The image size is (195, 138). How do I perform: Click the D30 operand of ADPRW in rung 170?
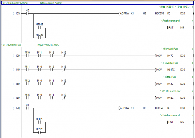(x=183, y=108)
